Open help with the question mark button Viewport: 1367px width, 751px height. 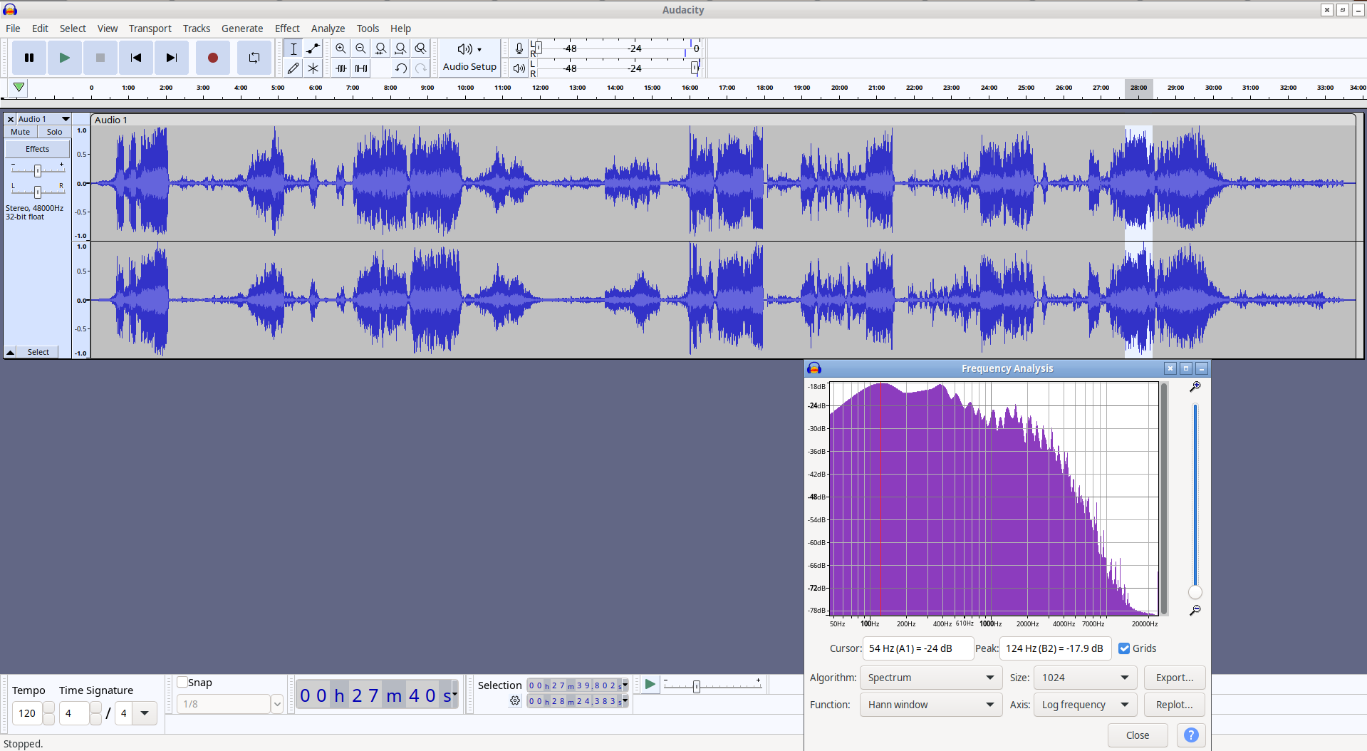point(1191,735)
